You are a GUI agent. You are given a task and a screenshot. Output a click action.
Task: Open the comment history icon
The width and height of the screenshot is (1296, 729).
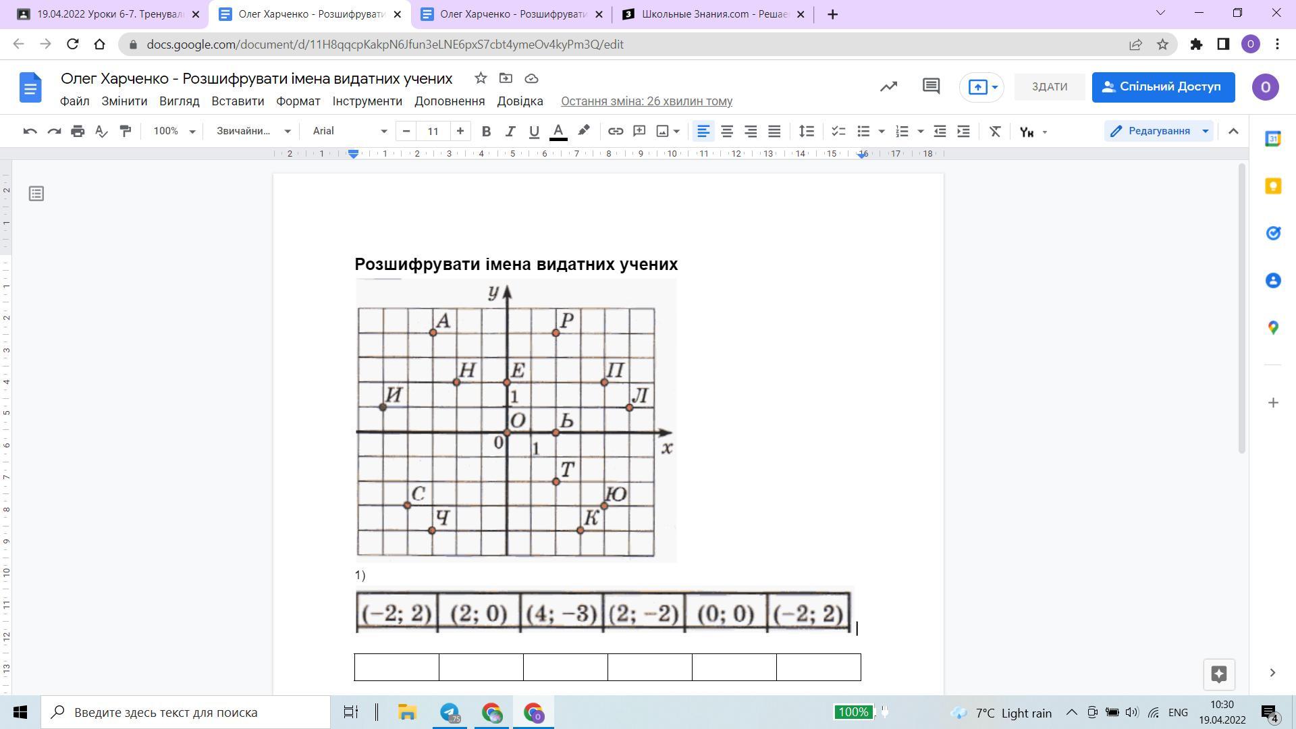[931, 86]
